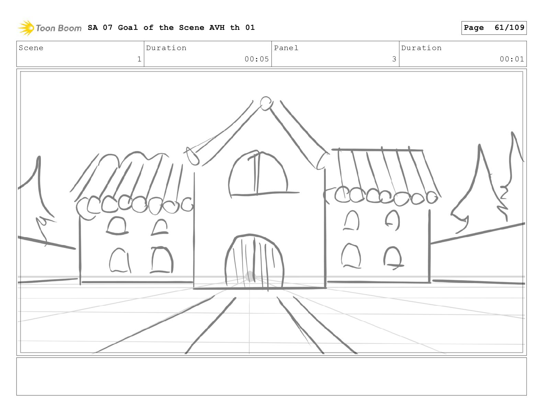This screenshot has height=420, width=544.
Task: Select the title 'SA 07 Goal of the Scene AVH th 01'
Action: (171, 27)
